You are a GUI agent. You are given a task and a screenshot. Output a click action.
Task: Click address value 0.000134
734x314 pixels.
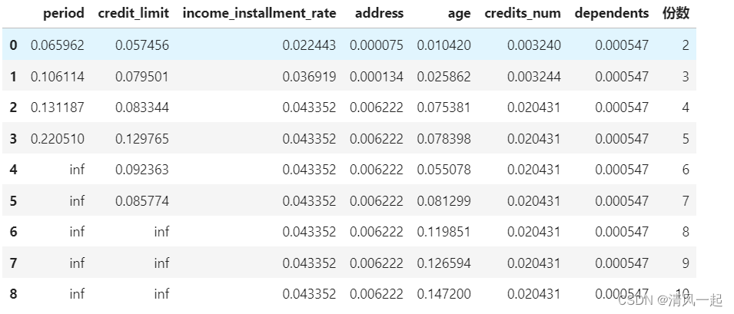pyautogui.click(x=377, y=76)
